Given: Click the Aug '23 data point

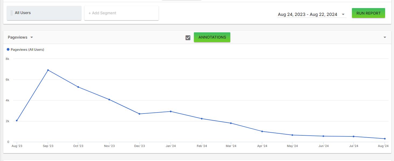Looking at the screenshot, I should (17, 121).
